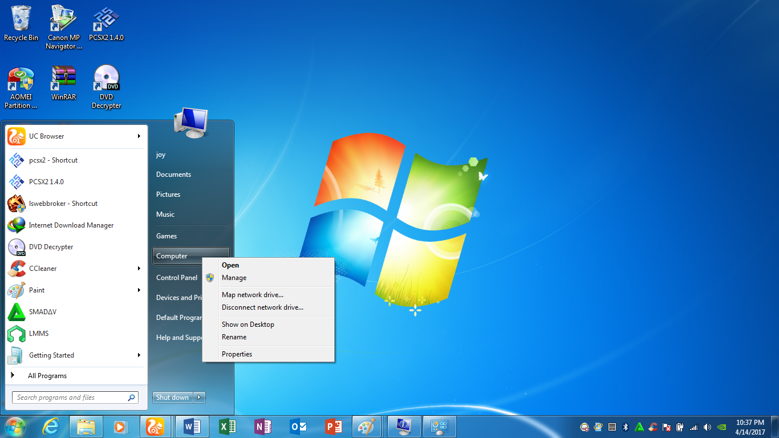779x438 pixels.
Task: Open Outlook from the taskbar
Action: tap(298, 427)
